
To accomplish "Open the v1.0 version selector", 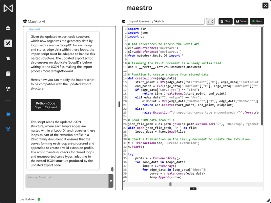I will tap(210, 21).
